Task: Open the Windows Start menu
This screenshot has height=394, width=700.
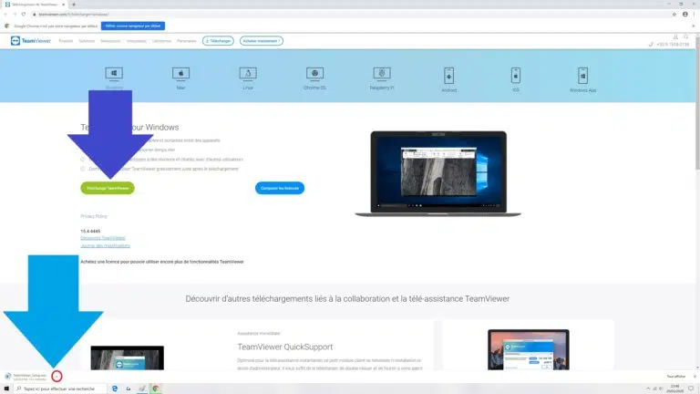Action: (6, 389)
